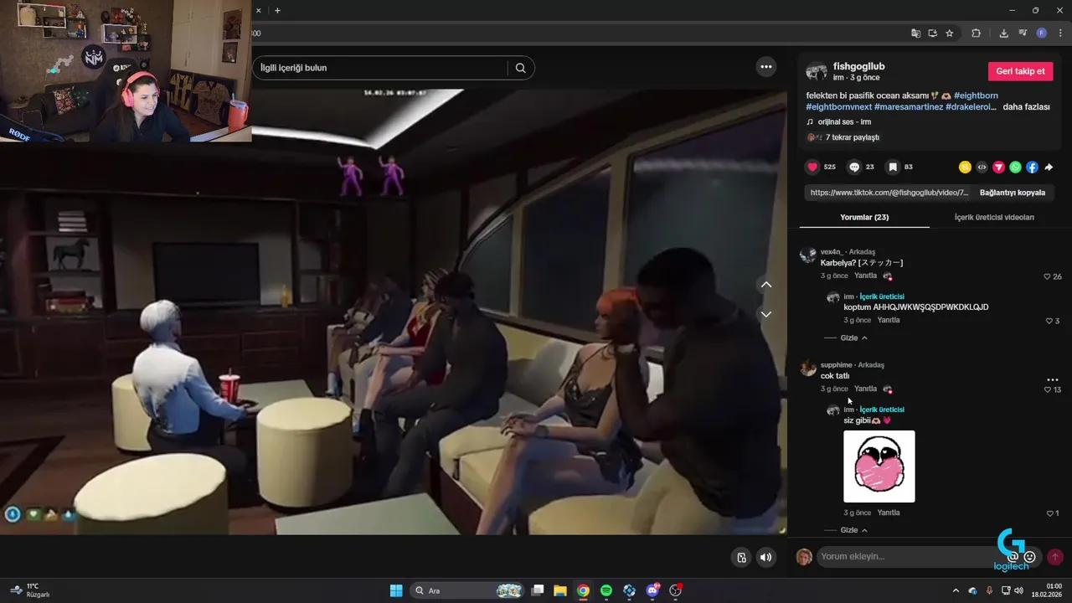Post comment with red arrow button

click(1055, 557)
